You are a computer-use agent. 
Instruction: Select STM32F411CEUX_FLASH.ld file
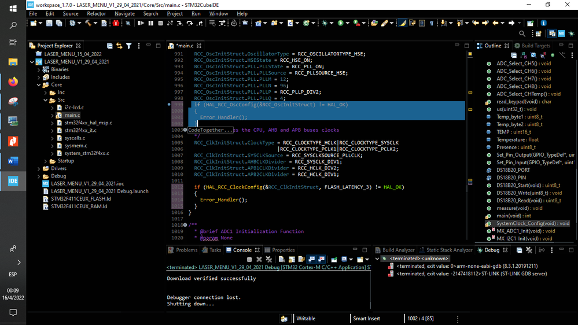point(77,198)
